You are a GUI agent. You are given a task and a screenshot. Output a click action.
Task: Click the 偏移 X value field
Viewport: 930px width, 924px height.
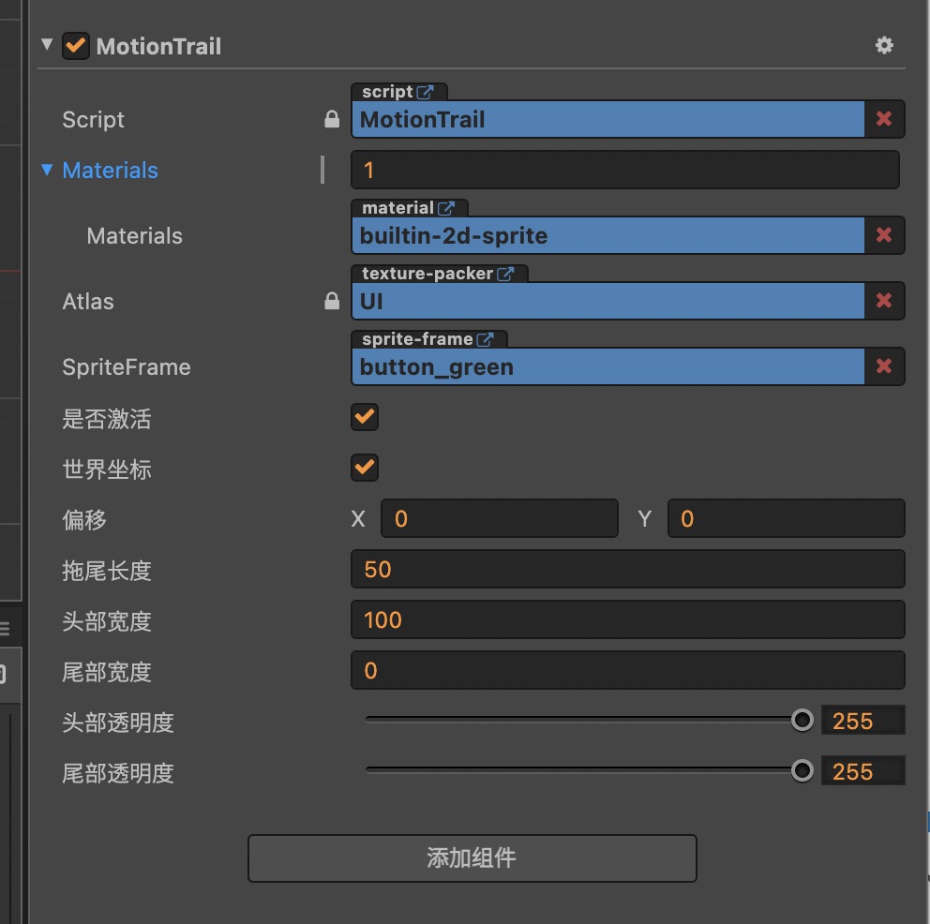click(x=499, y=518)
